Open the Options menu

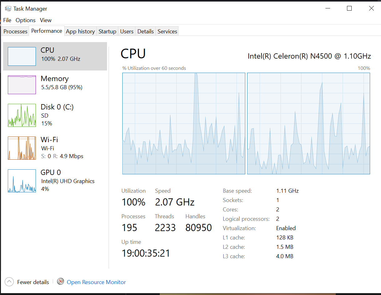point(26,20)
